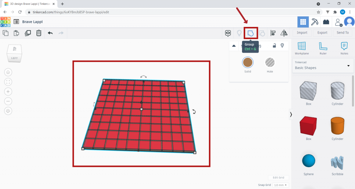
Task: Open the Notes tool
Action: (x=344, y=48)
